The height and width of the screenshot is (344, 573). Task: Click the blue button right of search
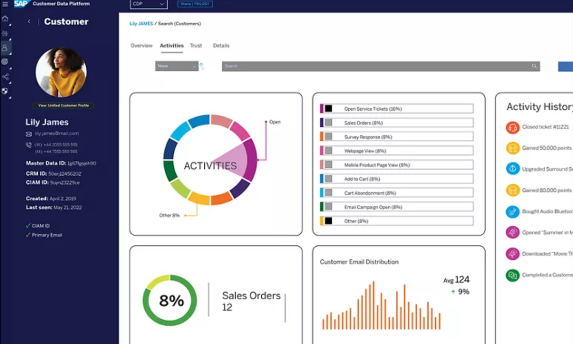tap(566, 66)
